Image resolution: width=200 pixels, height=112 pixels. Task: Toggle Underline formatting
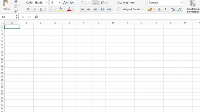[x=41, y=9]
